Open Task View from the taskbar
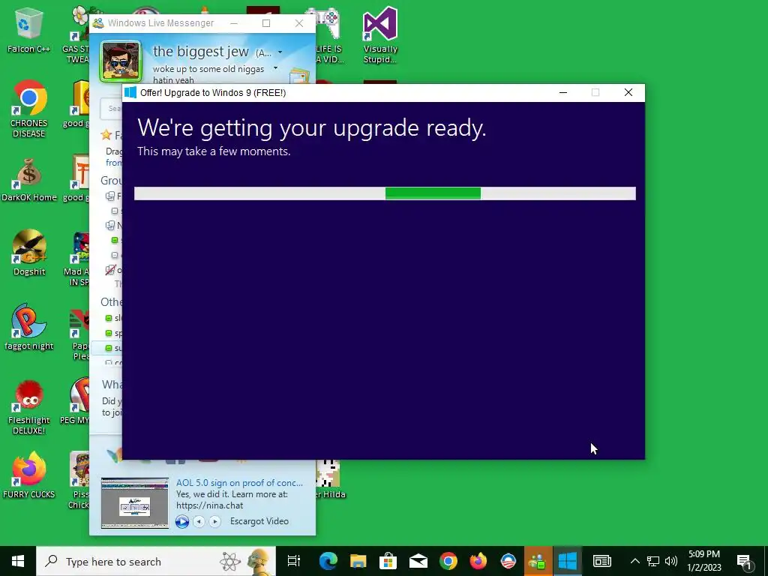Viewport: 768px width, 576px height. (294, 561)
